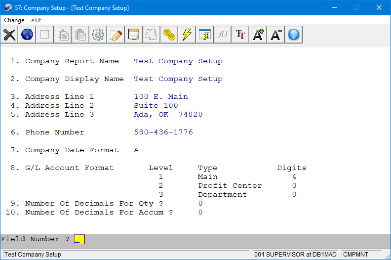Image resolution: width=391 pixels, height=260 pixels.
Task: Decrease font size with A minus icon
Action: (x=276, y=35)
